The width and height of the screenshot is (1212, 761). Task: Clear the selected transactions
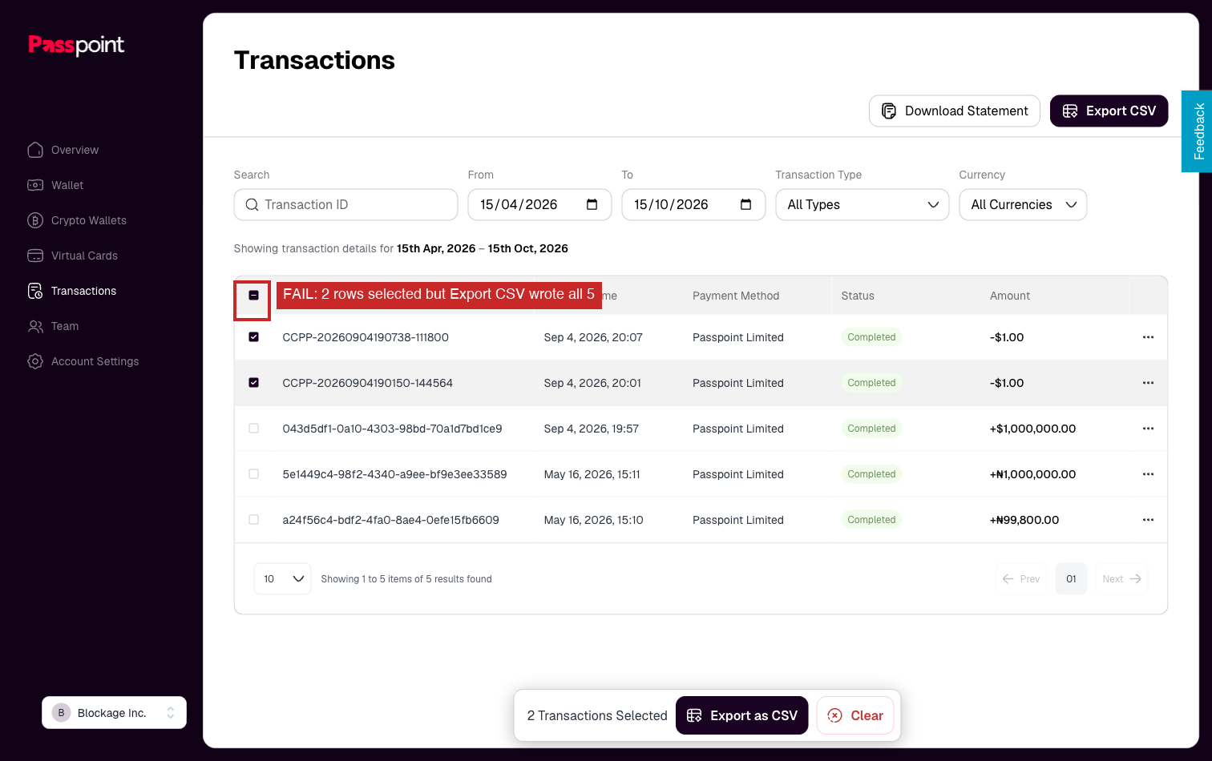855,715
